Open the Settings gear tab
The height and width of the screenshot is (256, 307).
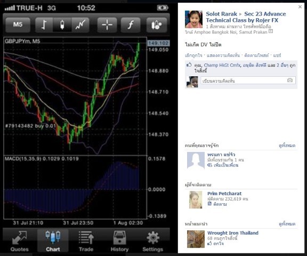153,241
